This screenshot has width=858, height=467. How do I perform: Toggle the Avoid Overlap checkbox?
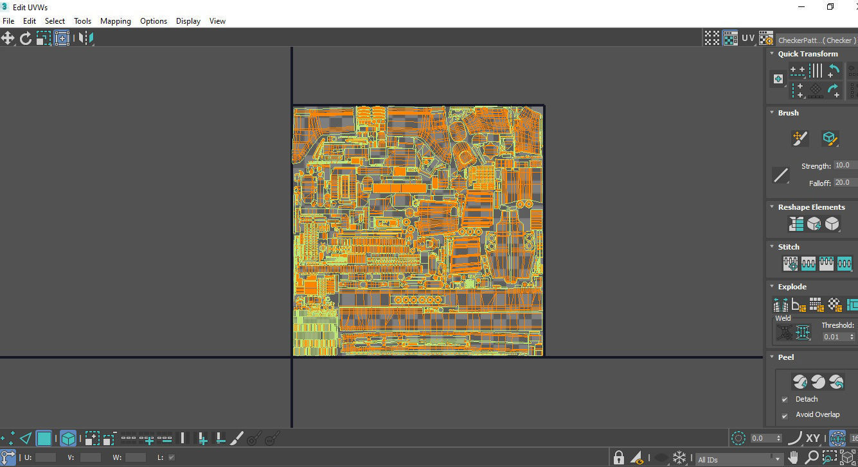tap(785, 415)
